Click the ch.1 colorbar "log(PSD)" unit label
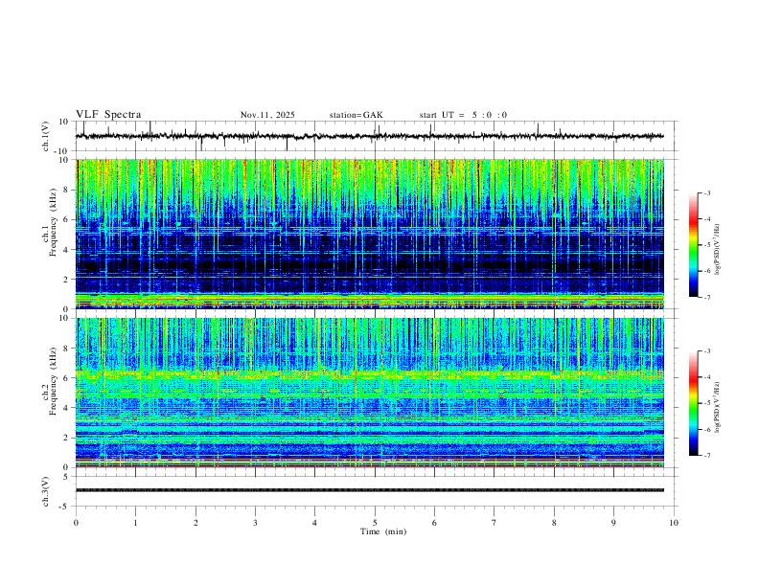 [x=717, y=250]
